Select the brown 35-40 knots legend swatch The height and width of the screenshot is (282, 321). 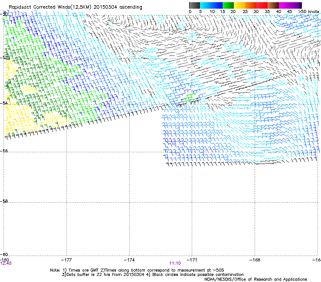[273, 5]
